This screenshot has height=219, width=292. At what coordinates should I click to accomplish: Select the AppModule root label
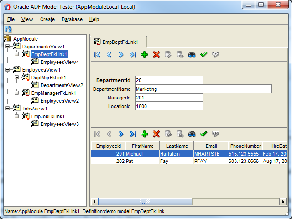[x=26, y=39]
